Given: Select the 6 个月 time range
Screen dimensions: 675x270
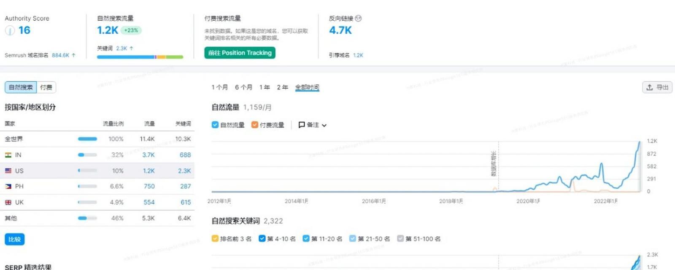Looking at the screenshot, I should 243,87.
